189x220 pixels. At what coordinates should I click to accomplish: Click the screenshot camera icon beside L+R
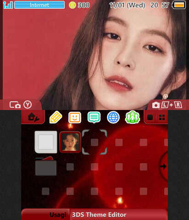pos(156,105)
